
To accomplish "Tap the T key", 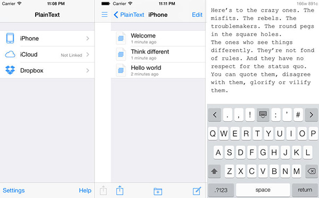I will point(257,133).
